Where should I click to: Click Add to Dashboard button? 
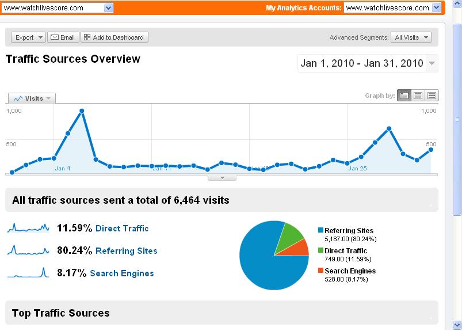(x=114, y=37)
